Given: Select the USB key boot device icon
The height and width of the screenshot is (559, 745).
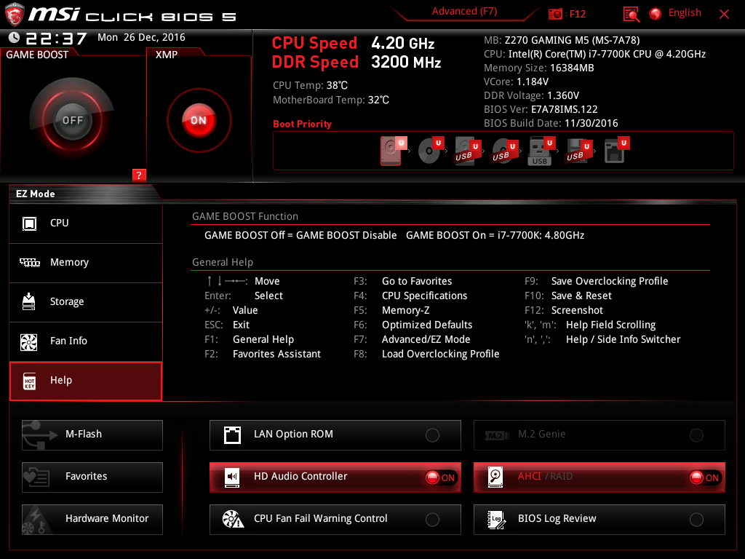Looking at the screenshot, I should [541, 151].
